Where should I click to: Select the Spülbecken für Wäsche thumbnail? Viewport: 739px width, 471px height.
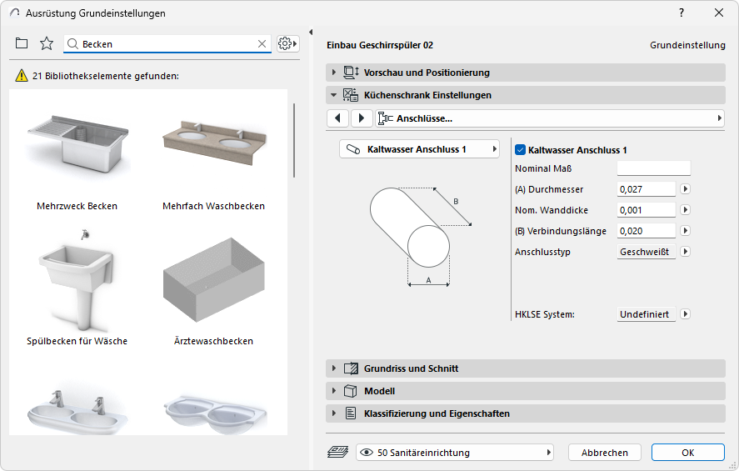[77, 281]
